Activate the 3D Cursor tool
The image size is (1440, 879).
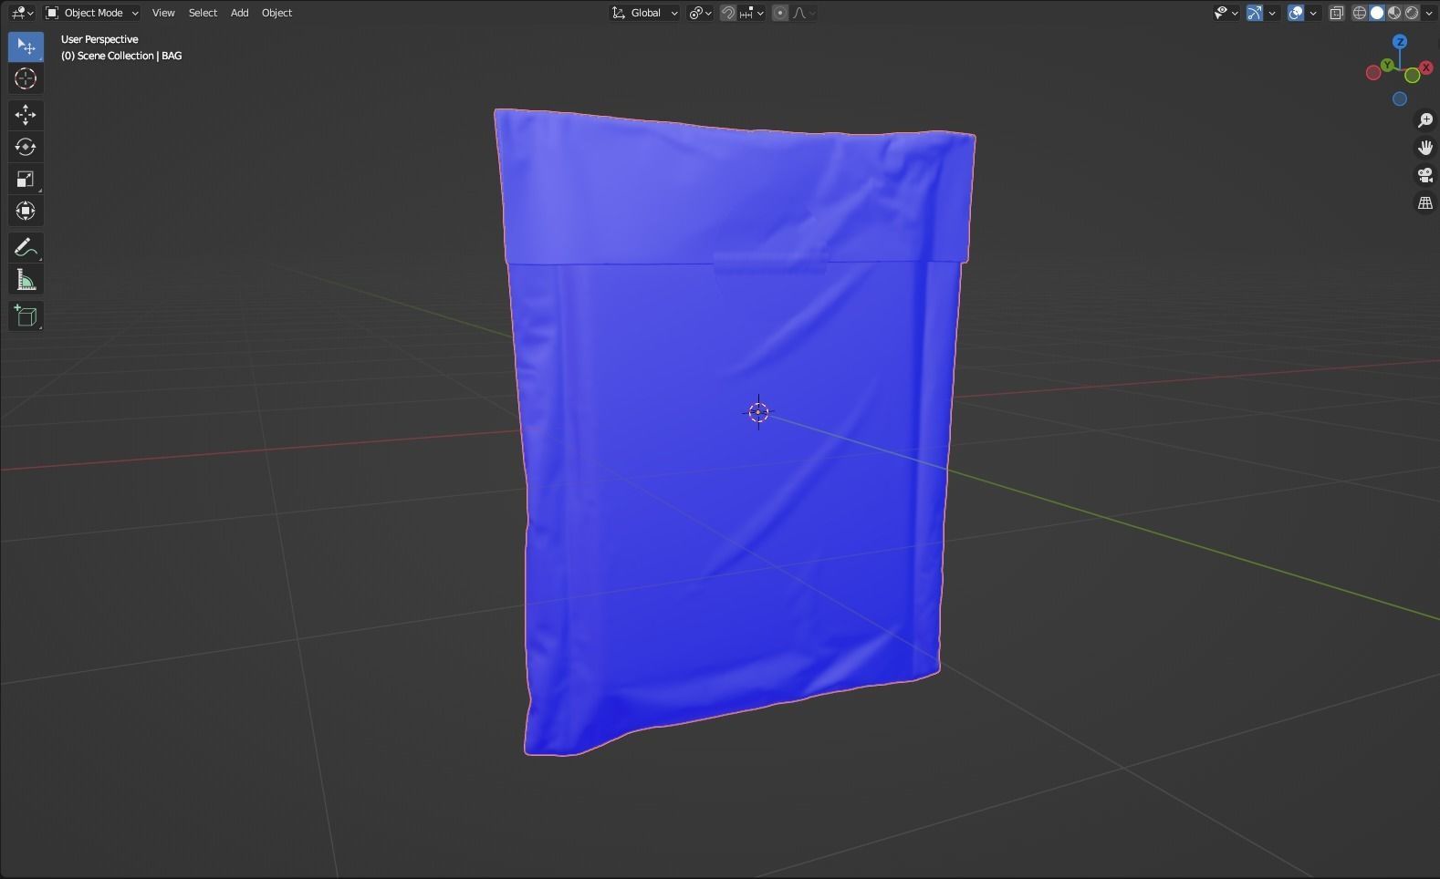coord(26,78)
